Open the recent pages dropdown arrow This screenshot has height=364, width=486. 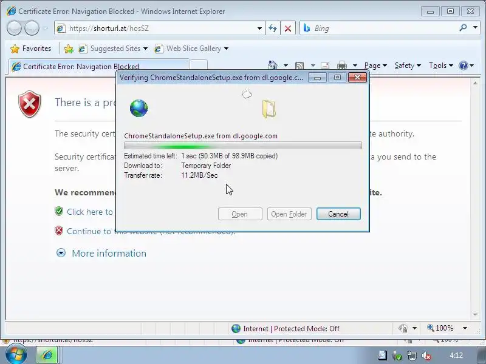(45, 29)
